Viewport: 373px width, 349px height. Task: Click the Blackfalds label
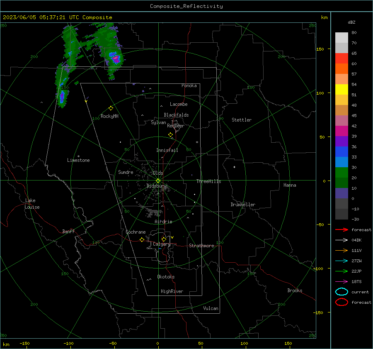pos(176,115)
